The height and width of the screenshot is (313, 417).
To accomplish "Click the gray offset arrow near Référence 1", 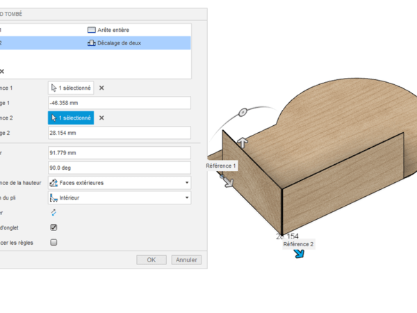I will tap(228, 182).
